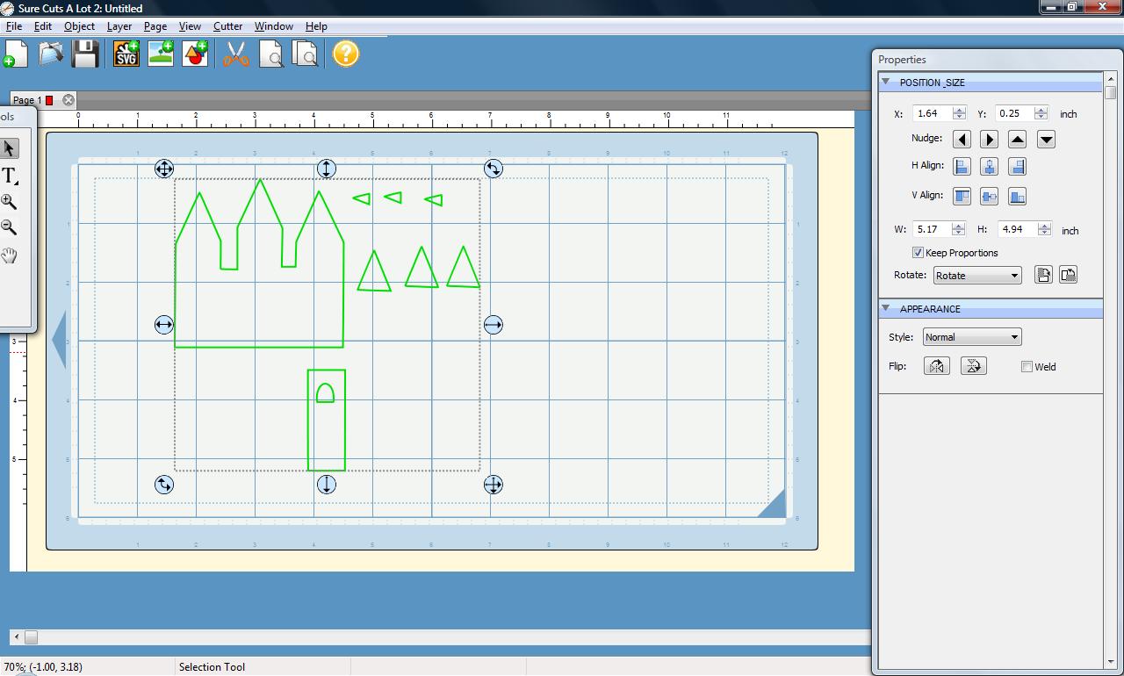Click the Flip horizontal mirror icon

(937, 366)
